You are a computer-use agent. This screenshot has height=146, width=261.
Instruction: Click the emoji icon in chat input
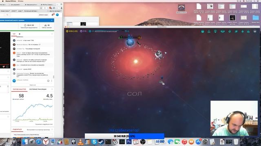point(48,81)
